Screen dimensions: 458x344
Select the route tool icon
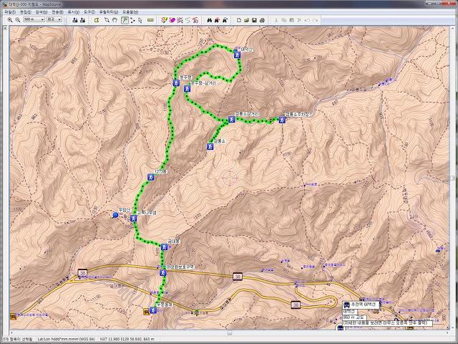(x=132, y=20)
